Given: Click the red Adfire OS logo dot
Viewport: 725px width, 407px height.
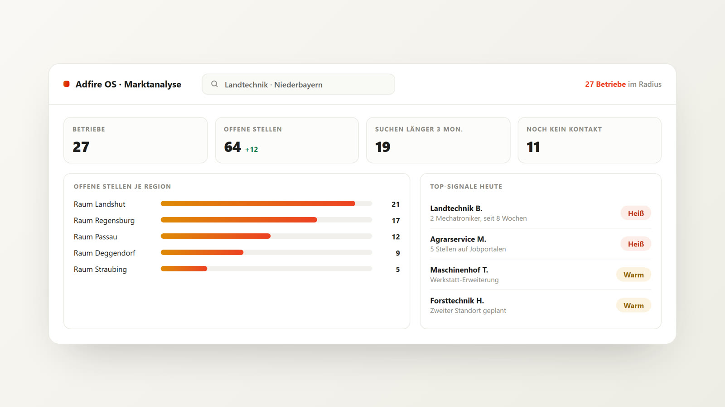Looking at the screenshot, I should [x=67, y=84].
